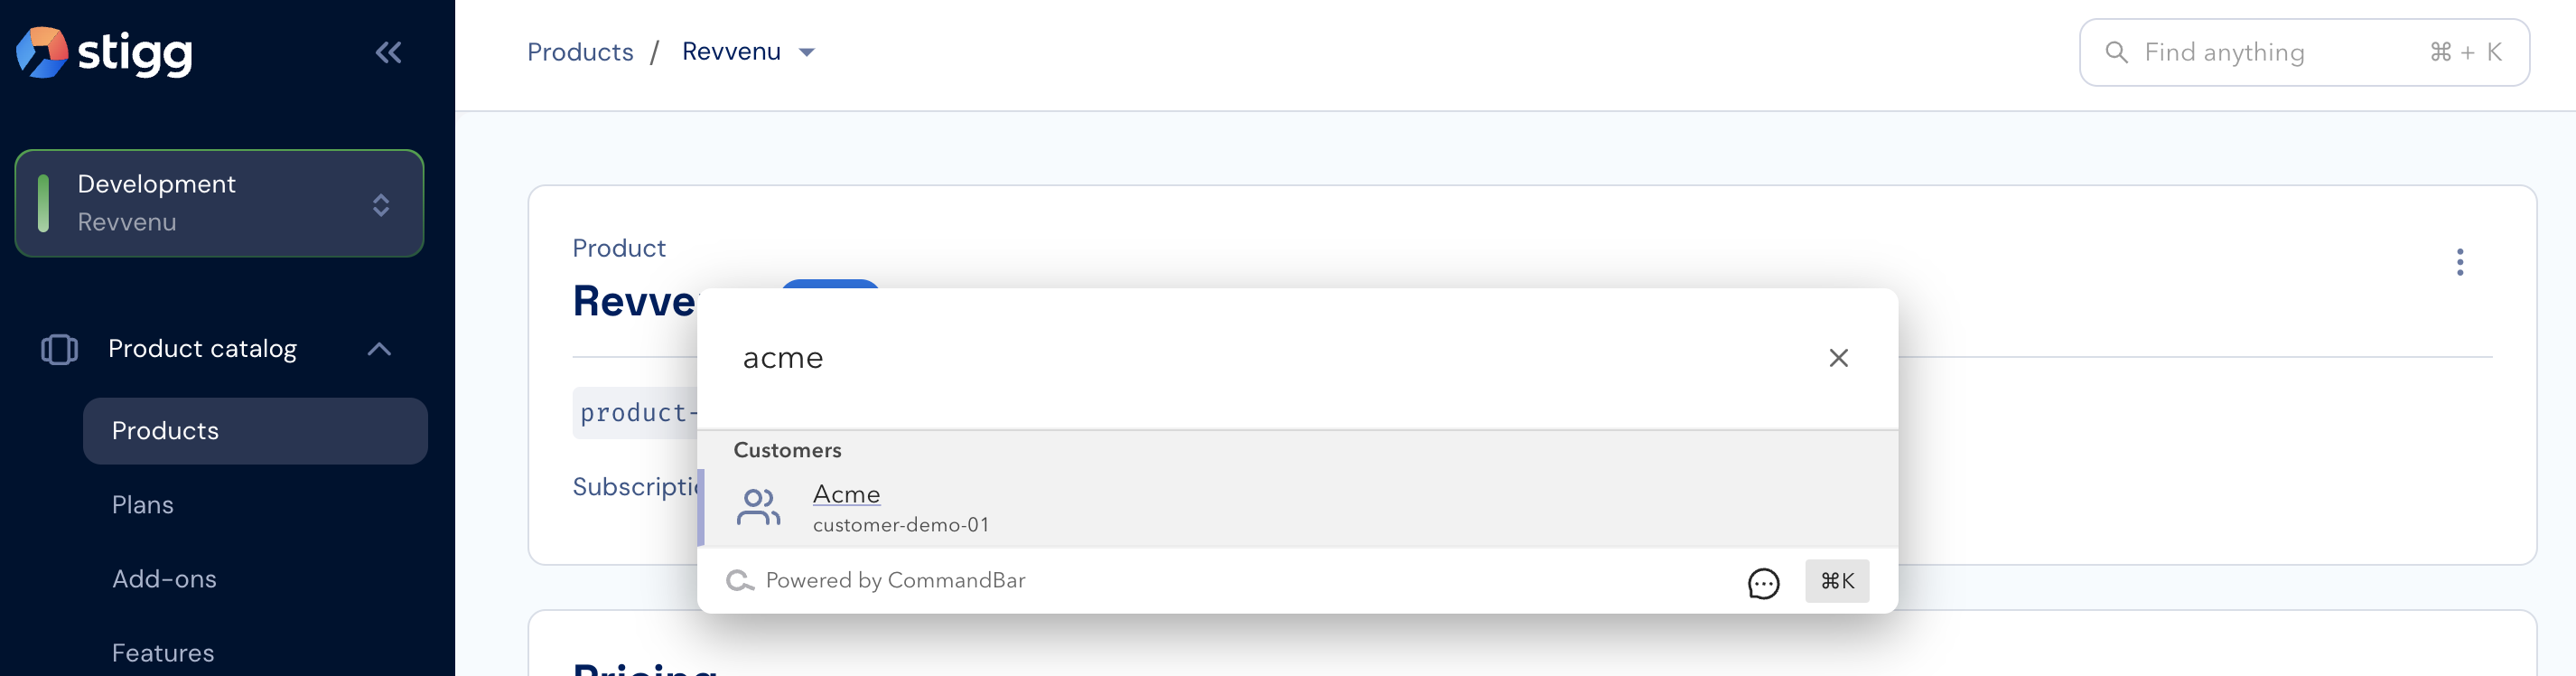Click the magnifier icon in Find anything
This screenshot has width=2576, height=676.
coord(2116,52)
